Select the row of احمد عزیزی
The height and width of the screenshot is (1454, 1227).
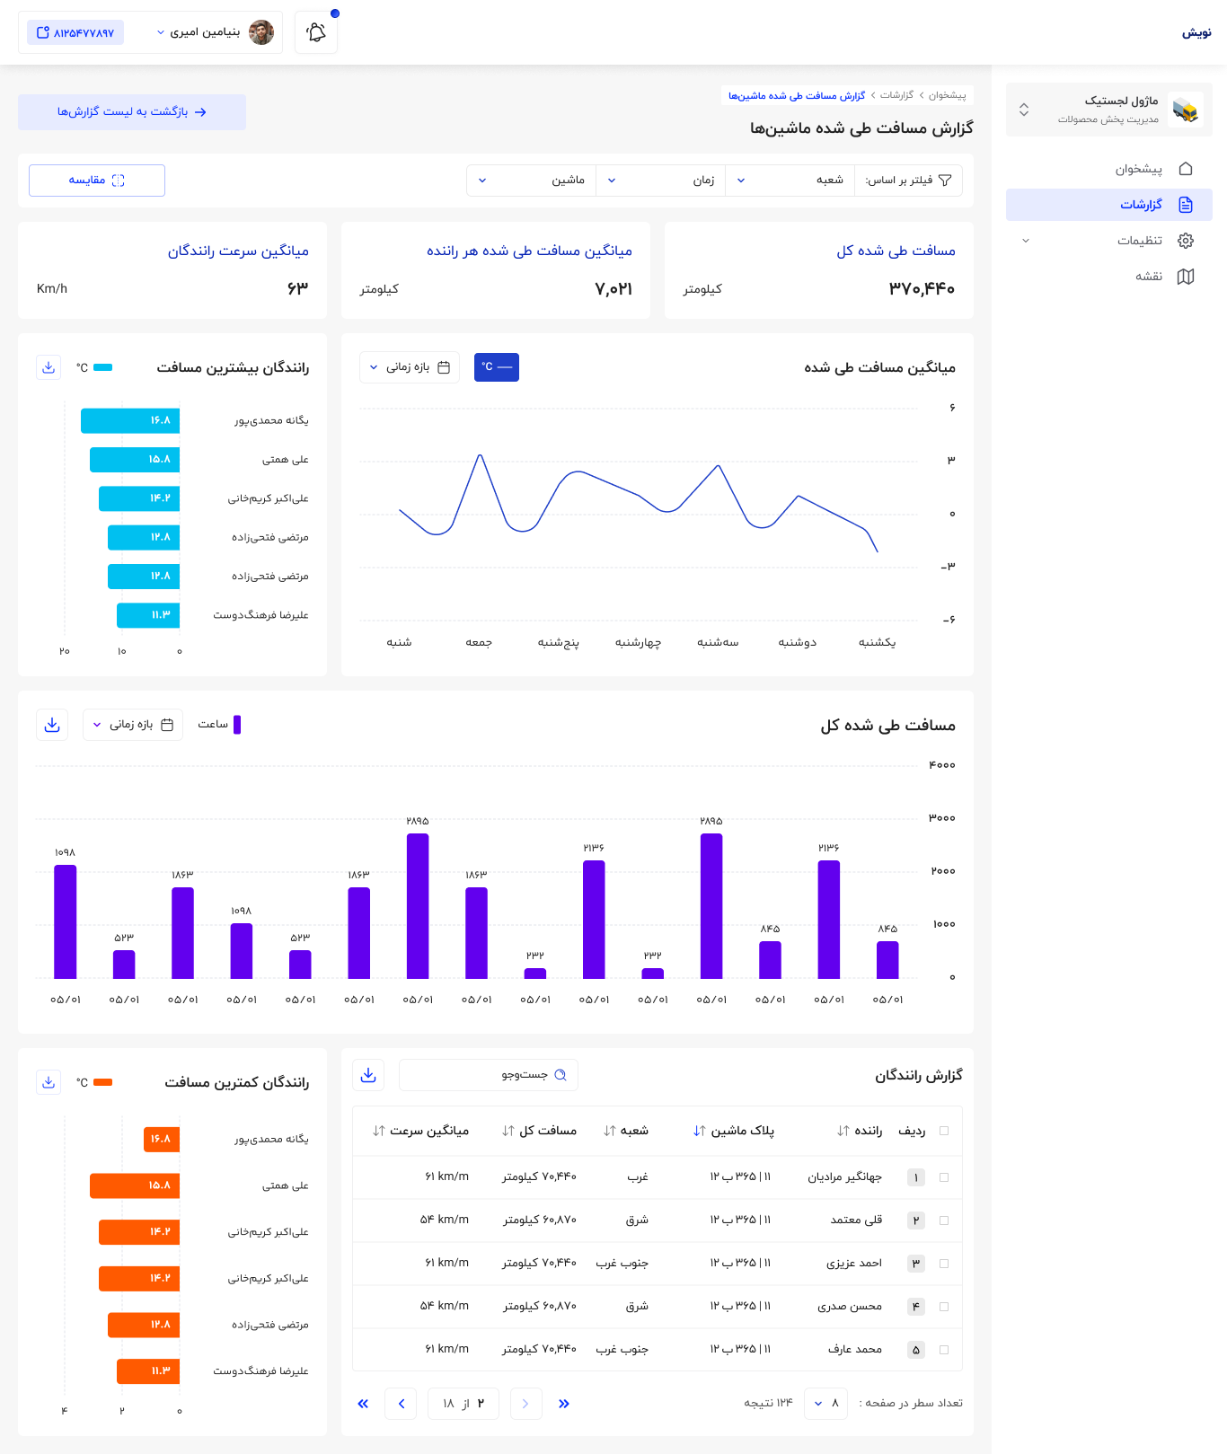[x=944, y=1264]
